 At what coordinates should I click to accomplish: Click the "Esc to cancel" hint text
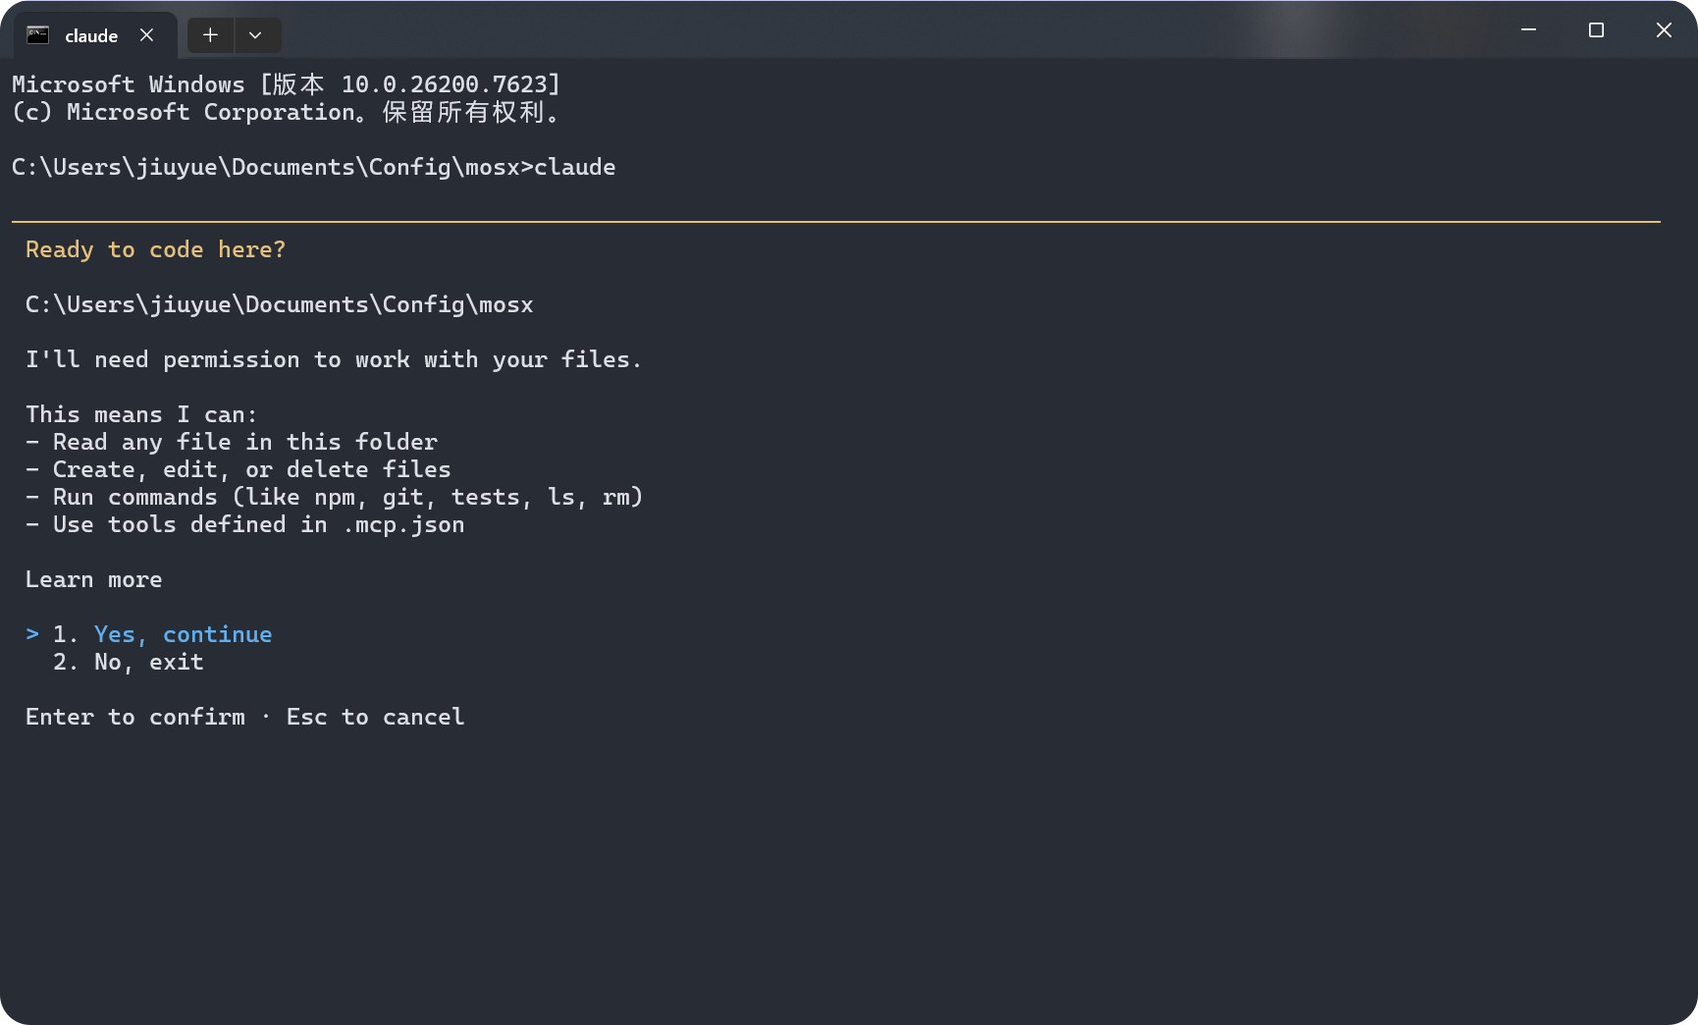pos(375,717)
